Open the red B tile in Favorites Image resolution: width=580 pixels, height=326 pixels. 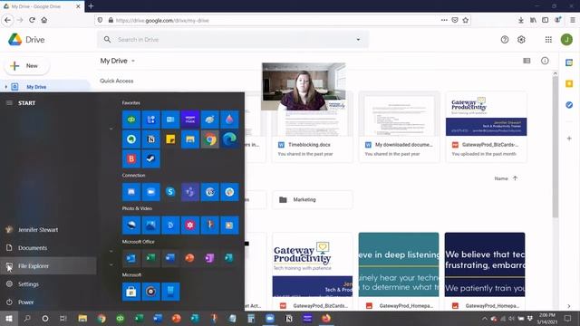131,159
